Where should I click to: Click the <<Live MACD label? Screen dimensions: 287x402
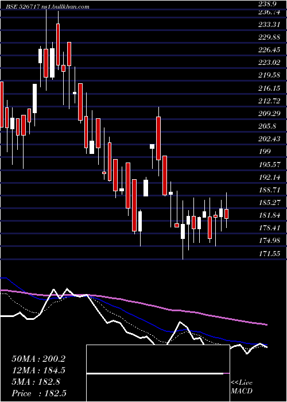pyautogui.click(x=242, y=387)
